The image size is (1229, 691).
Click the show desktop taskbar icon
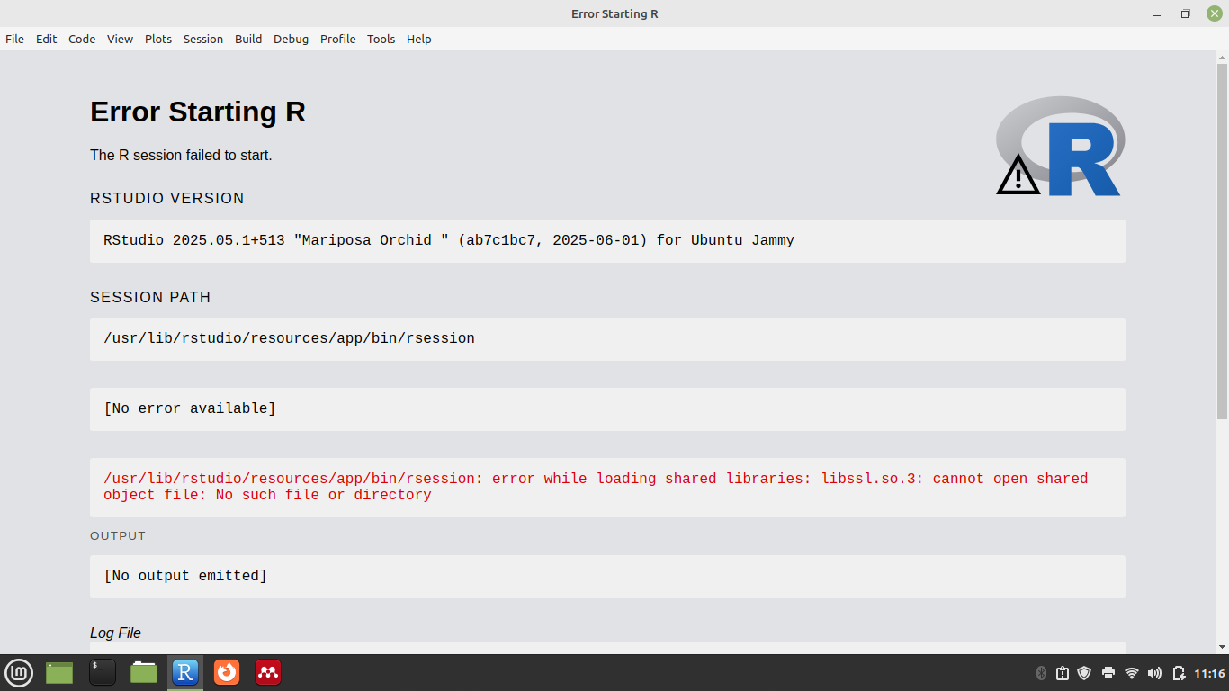click(59, 672)
